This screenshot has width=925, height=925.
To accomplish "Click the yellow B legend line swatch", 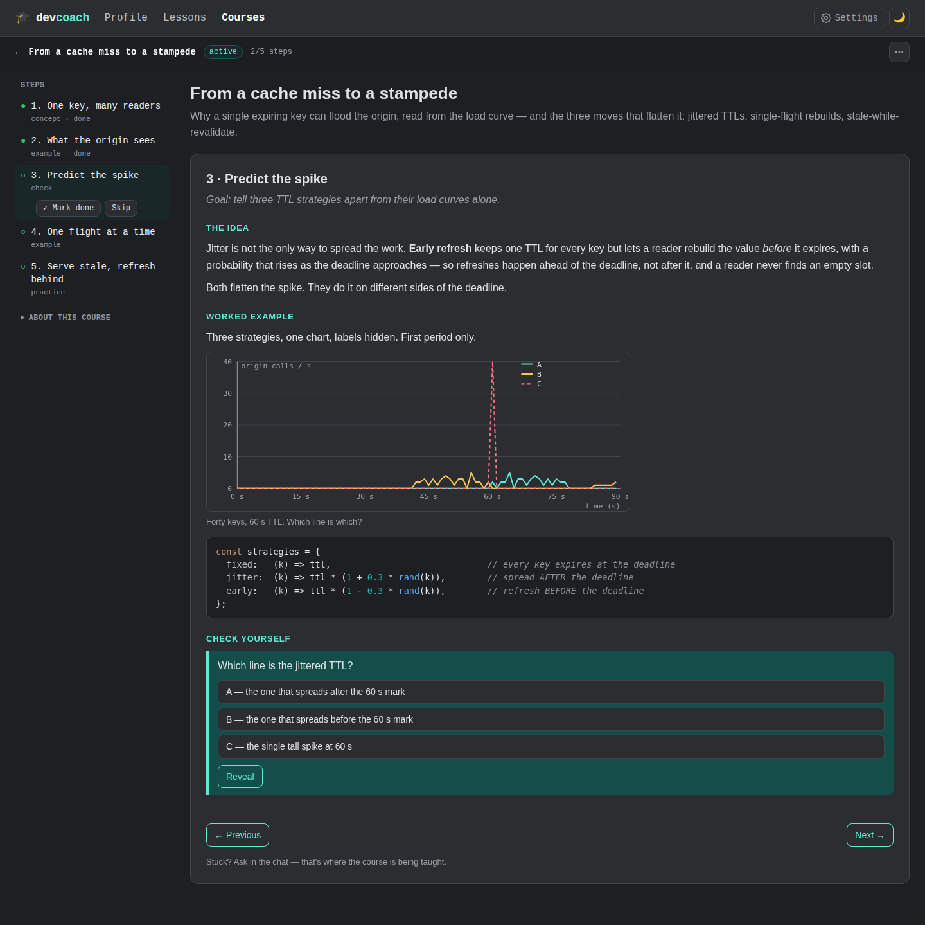I will (x=527, y=374).
